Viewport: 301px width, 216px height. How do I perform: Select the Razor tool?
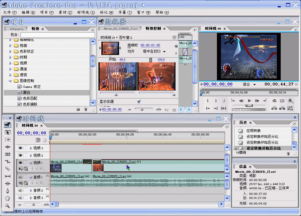(7, 169)
